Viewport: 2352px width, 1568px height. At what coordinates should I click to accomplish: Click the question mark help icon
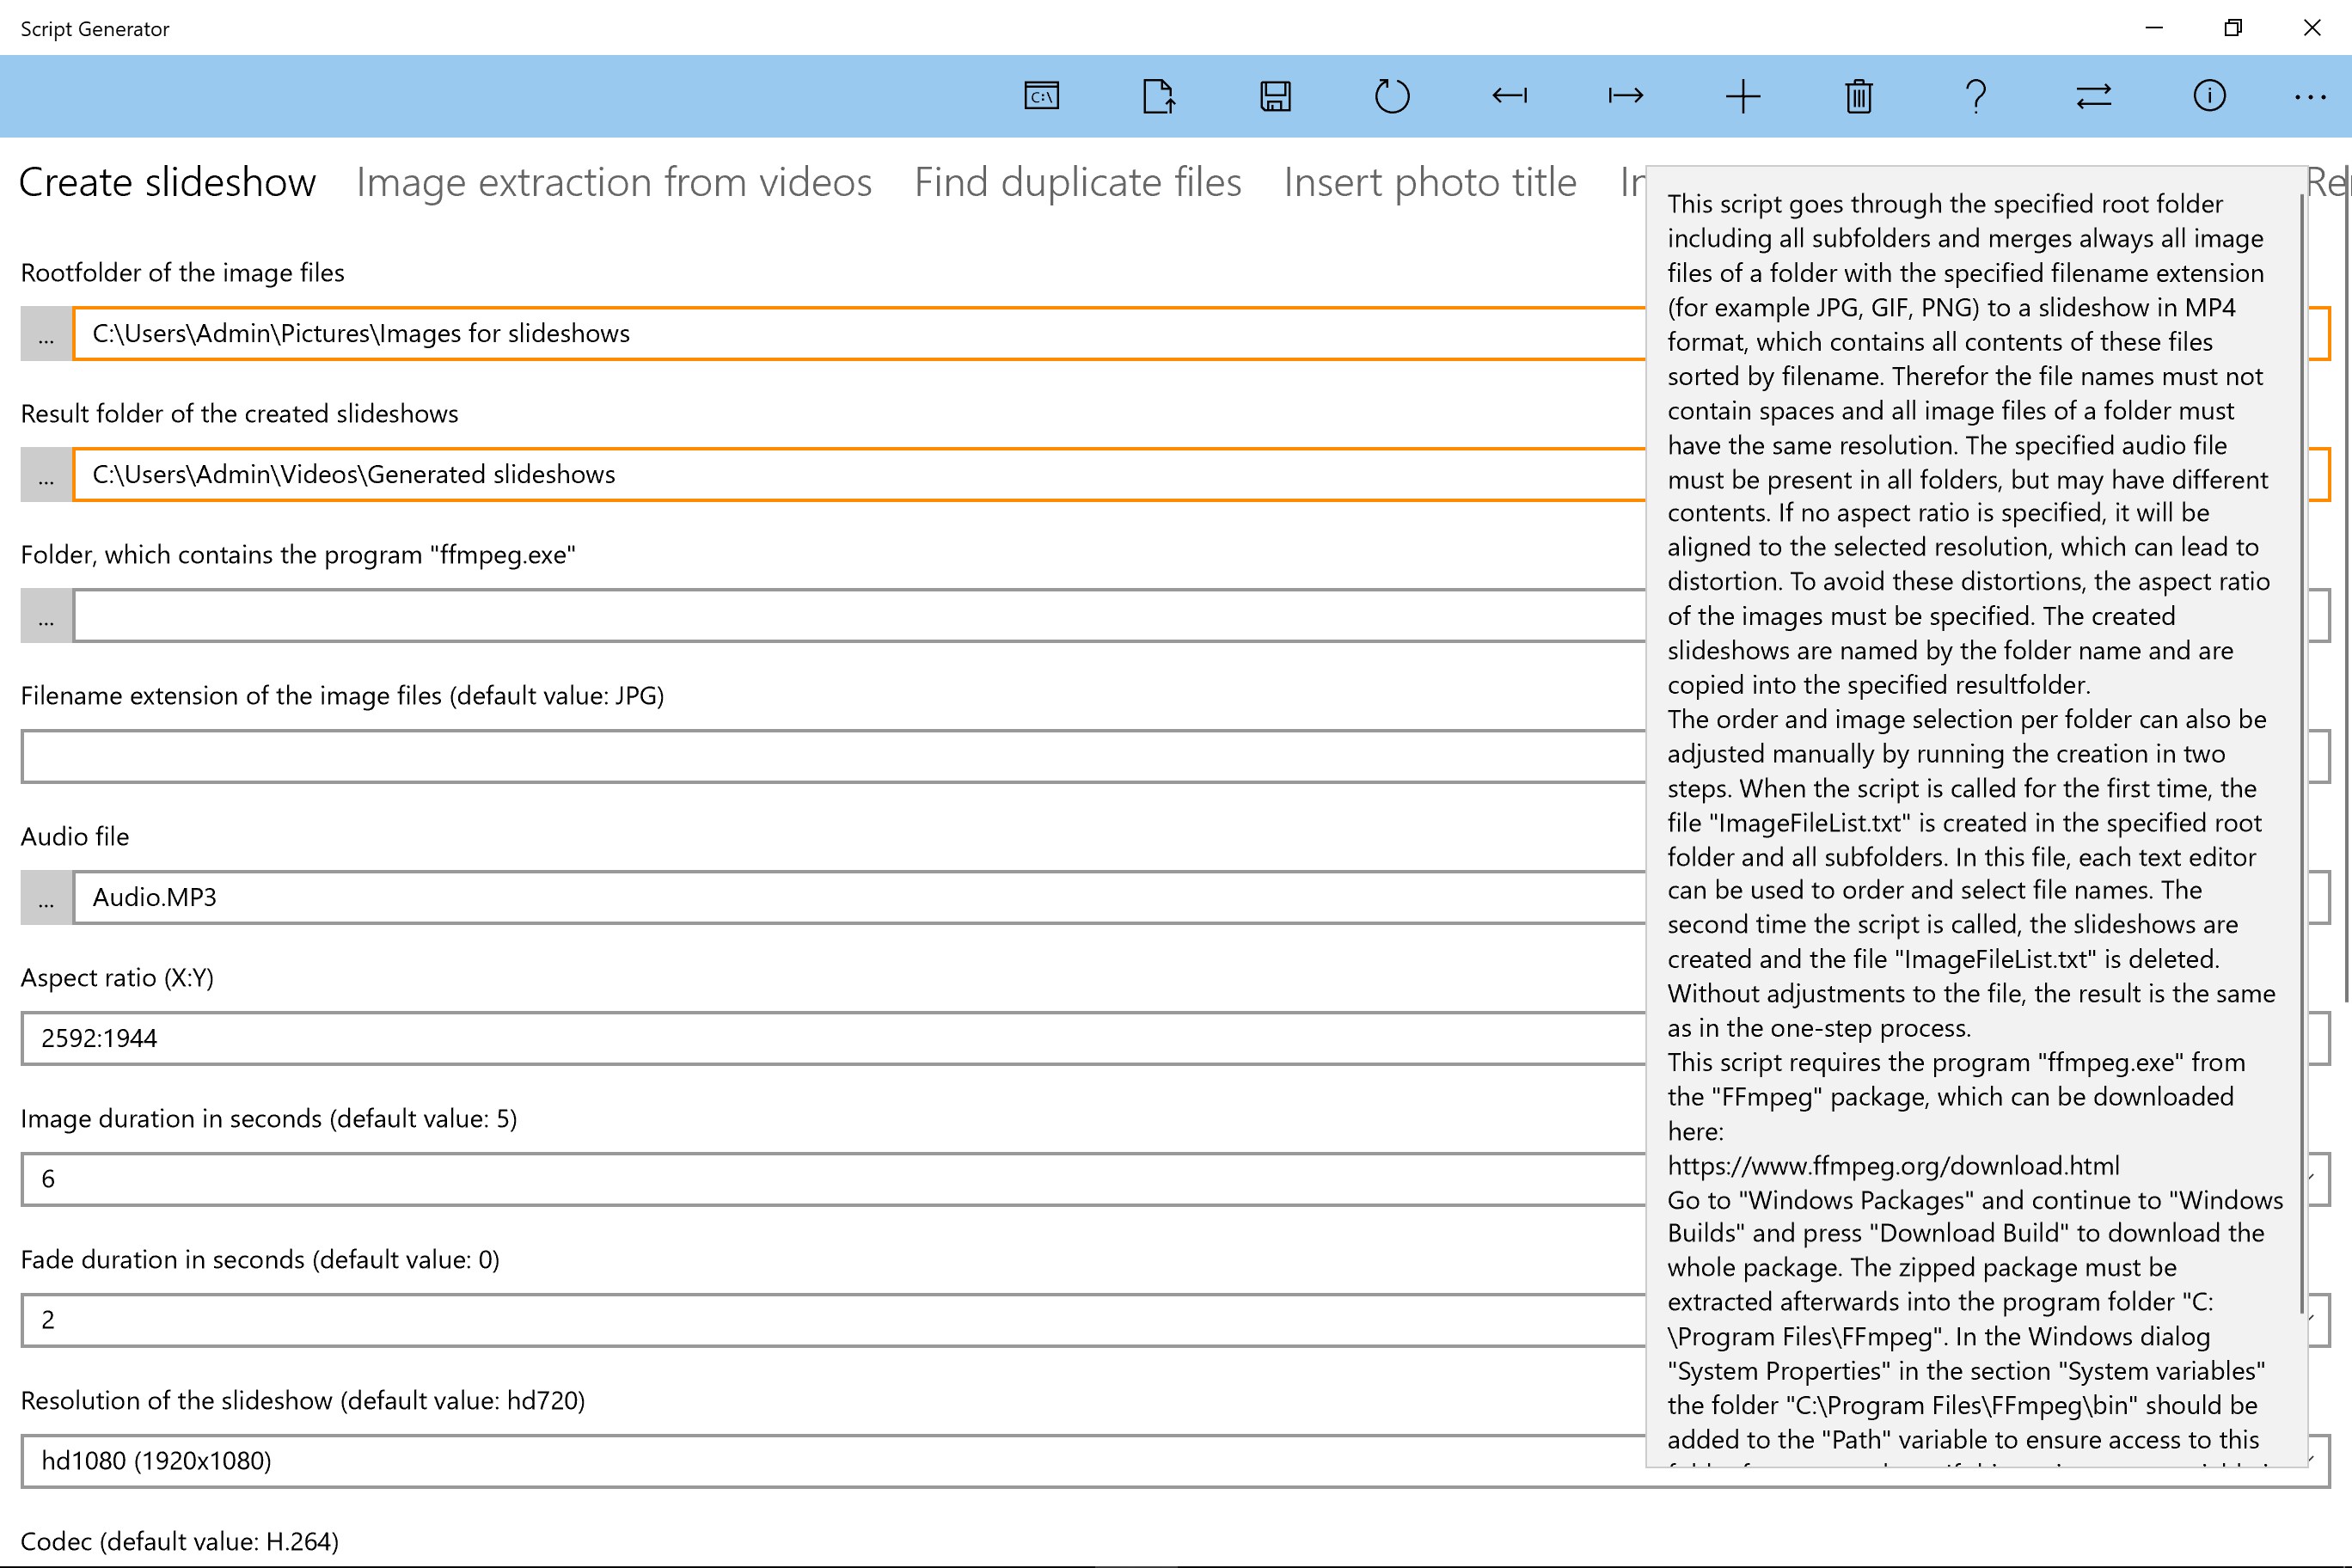1975,96
